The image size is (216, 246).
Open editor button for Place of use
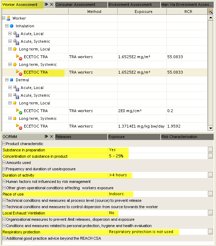pyautogui.click(x=210, y=194)
